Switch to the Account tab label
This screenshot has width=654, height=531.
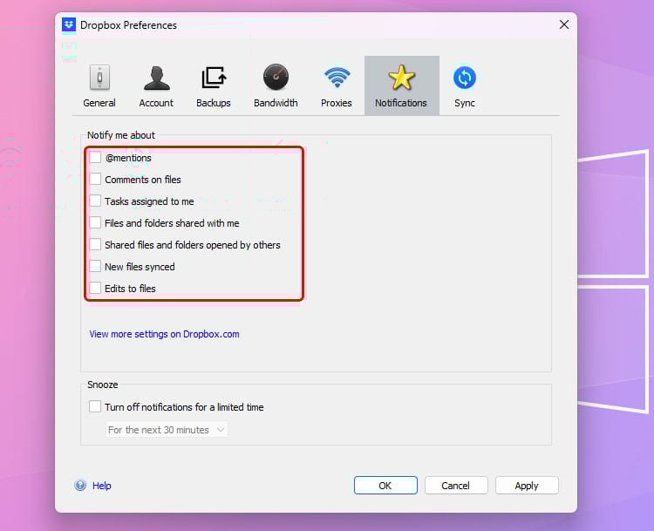156,103
